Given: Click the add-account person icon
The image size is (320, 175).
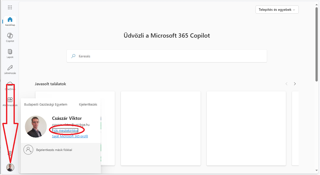Looking at the screenshot, I should point(28,150).
